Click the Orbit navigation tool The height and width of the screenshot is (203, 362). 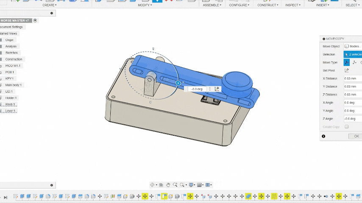click(x=152, y=185)
